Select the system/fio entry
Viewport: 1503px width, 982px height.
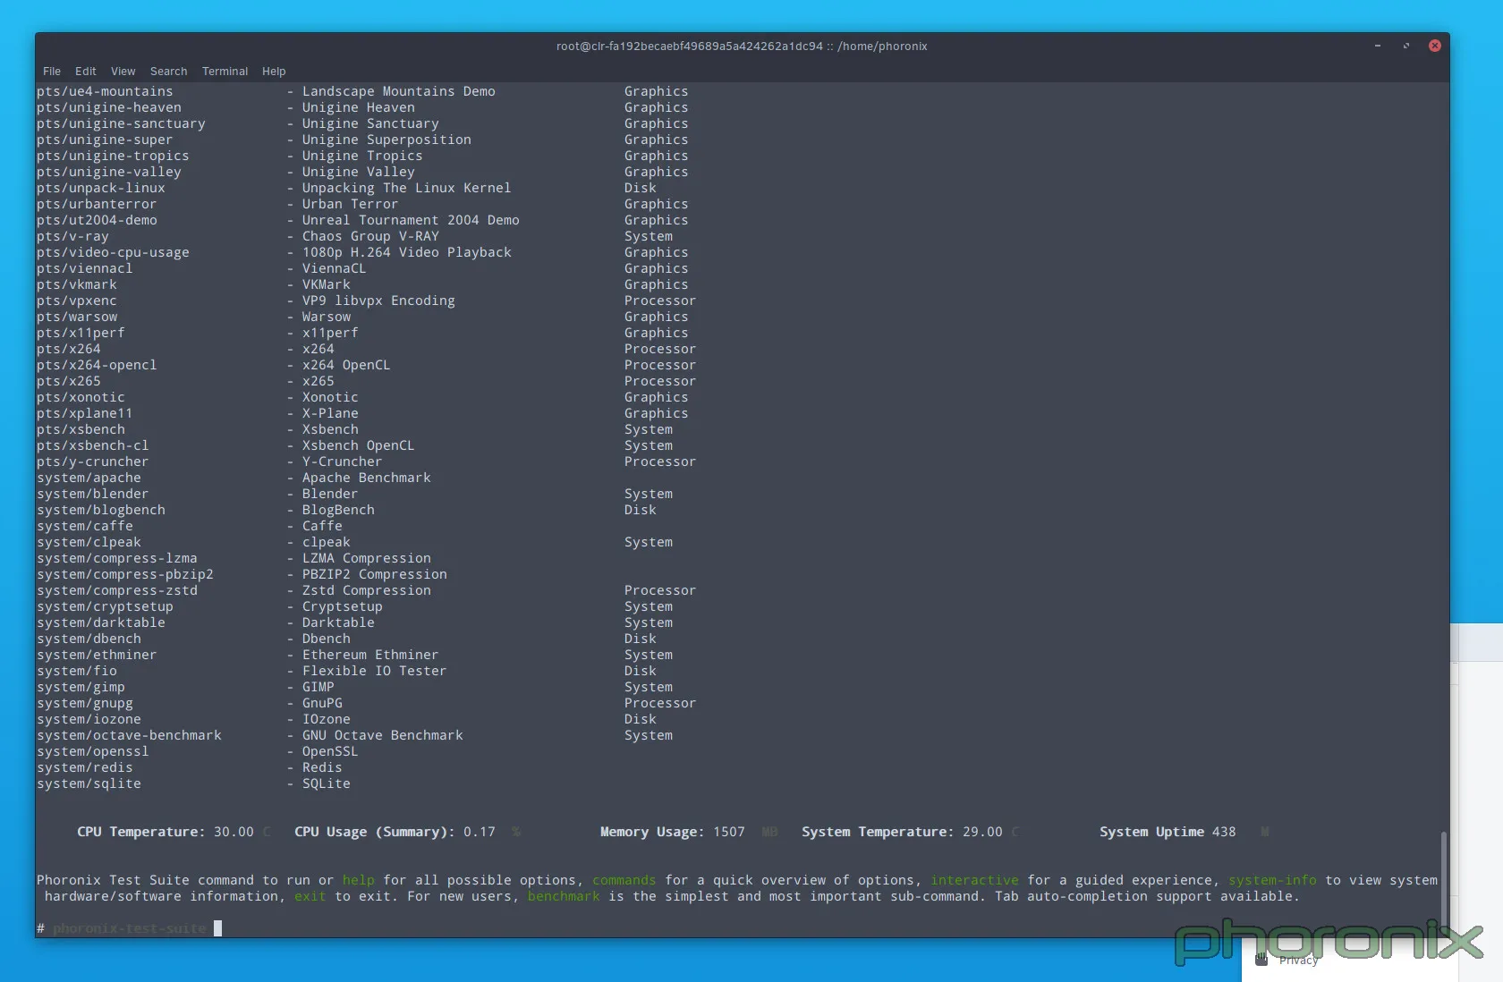(77, 671)
